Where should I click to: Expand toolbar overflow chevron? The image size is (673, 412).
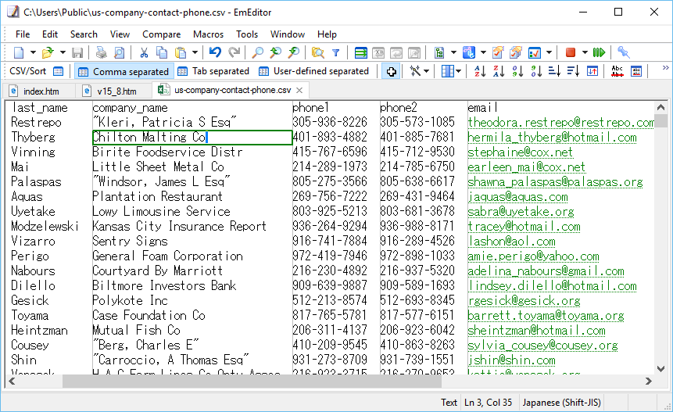(x=666, y=68)
